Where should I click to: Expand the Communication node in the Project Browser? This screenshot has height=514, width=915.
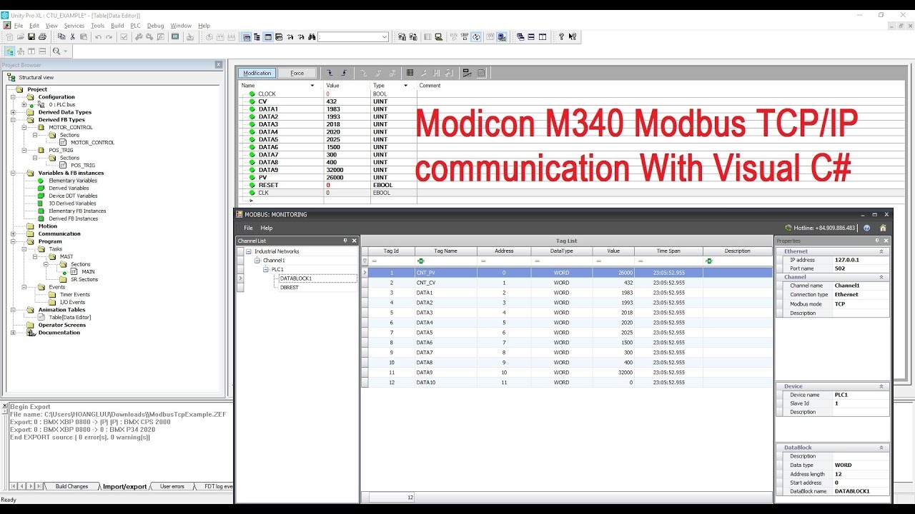13,233
